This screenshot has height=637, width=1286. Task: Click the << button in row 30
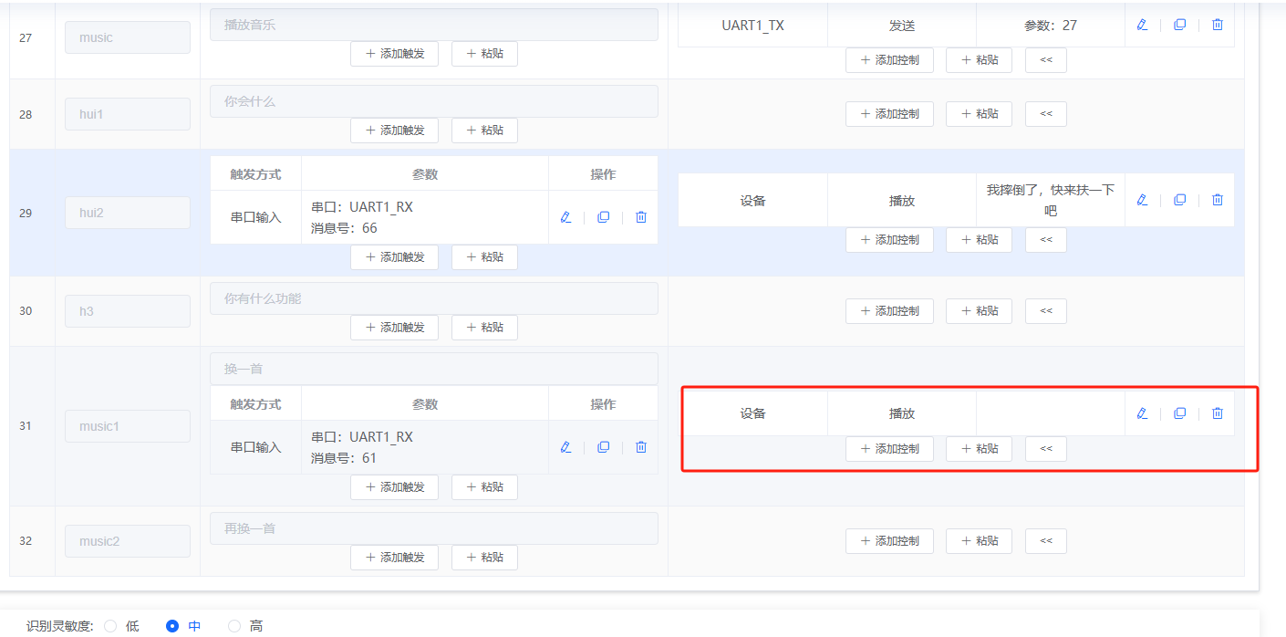tap(1045, 311)
